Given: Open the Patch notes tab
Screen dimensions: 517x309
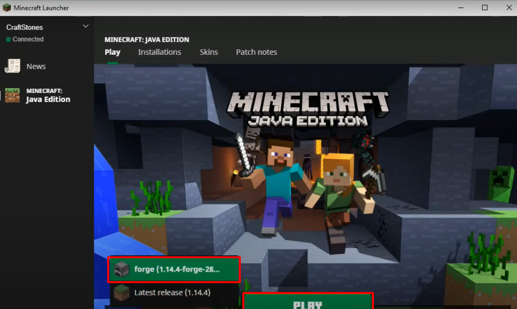Looking at the screenshot, I should coord(257,52).
